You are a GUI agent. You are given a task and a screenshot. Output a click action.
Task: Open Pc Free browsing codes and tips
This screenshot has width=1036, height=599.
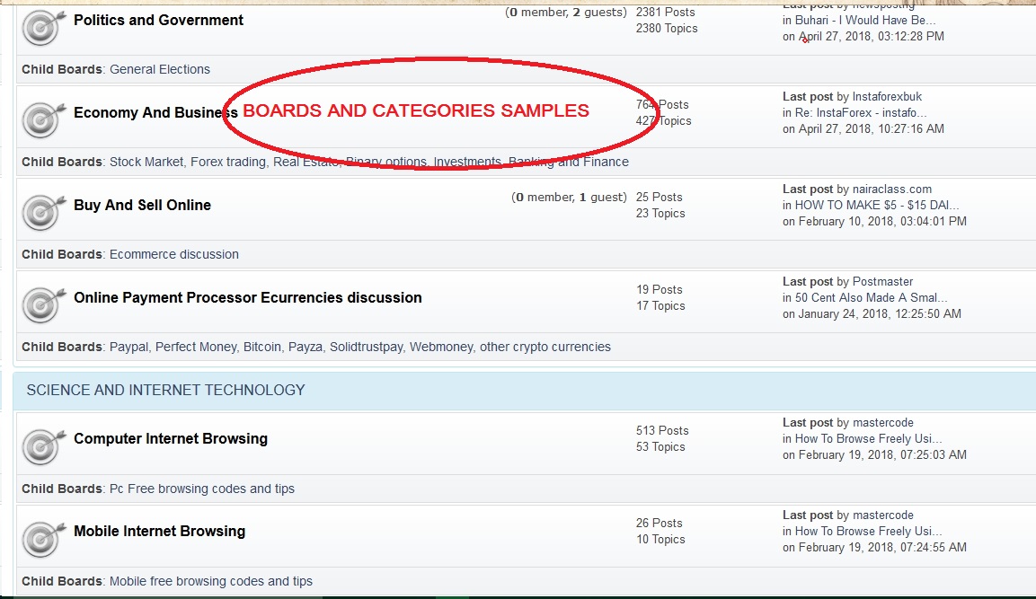(202, 489)
